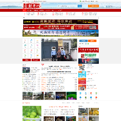Open the aerial green river news thumbnail
The width and height of the screenshot is (121, 121).
(26, 70)
